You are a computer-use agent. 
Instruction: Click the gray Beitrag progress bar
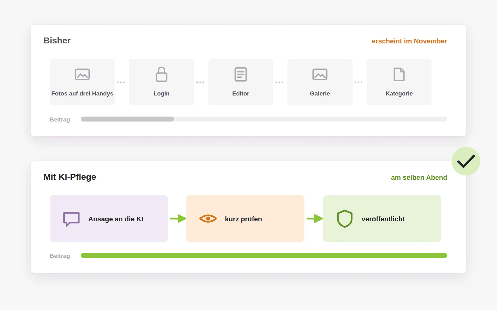(264, 119)
